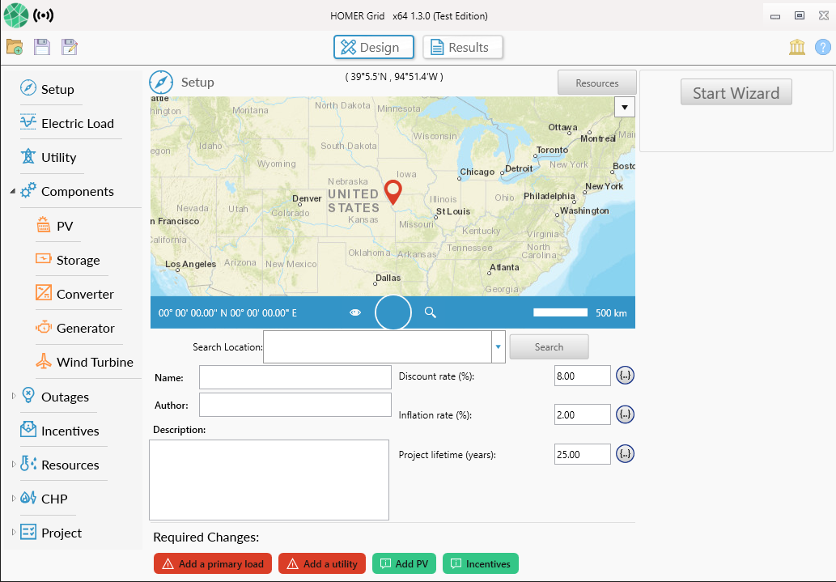Click the Components gears icon
This screenshot has height=582, width=836.
[28, 190]
